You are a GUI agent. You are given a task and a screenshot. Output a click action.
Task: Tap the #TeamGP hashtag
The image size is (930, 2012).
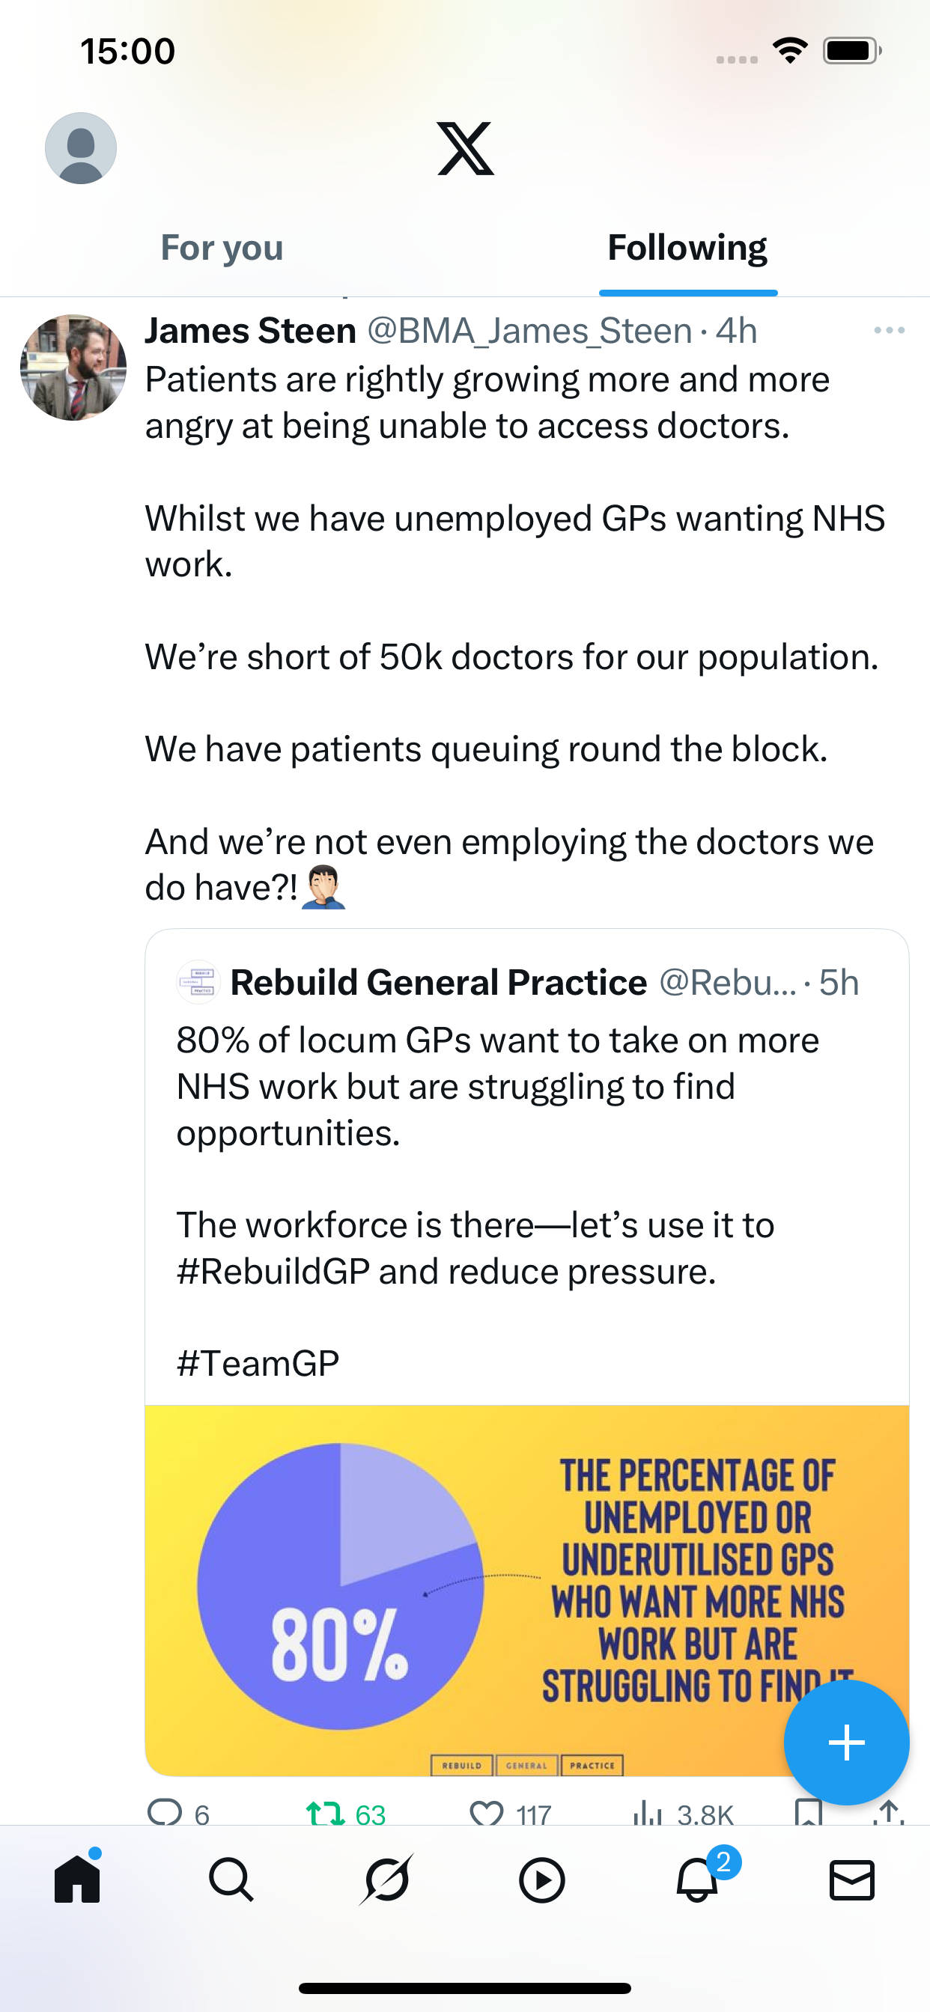258,1364
